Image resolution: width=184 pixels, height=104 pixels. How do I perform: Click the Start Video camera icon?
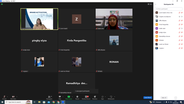[x=13, y=97]
